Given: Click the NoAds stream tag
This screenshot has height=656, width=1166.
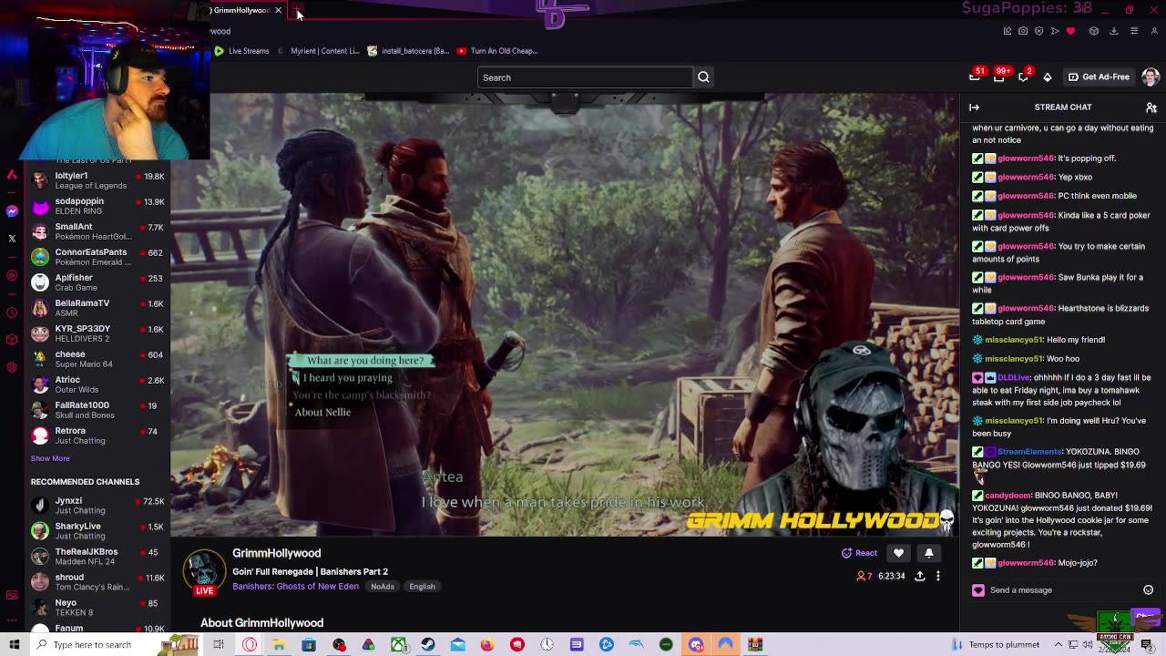Looking at the screenshot, I should (383, 587).
